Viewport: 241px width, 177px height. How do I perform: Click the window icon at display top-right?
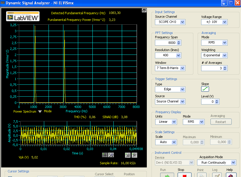[144, 10]
